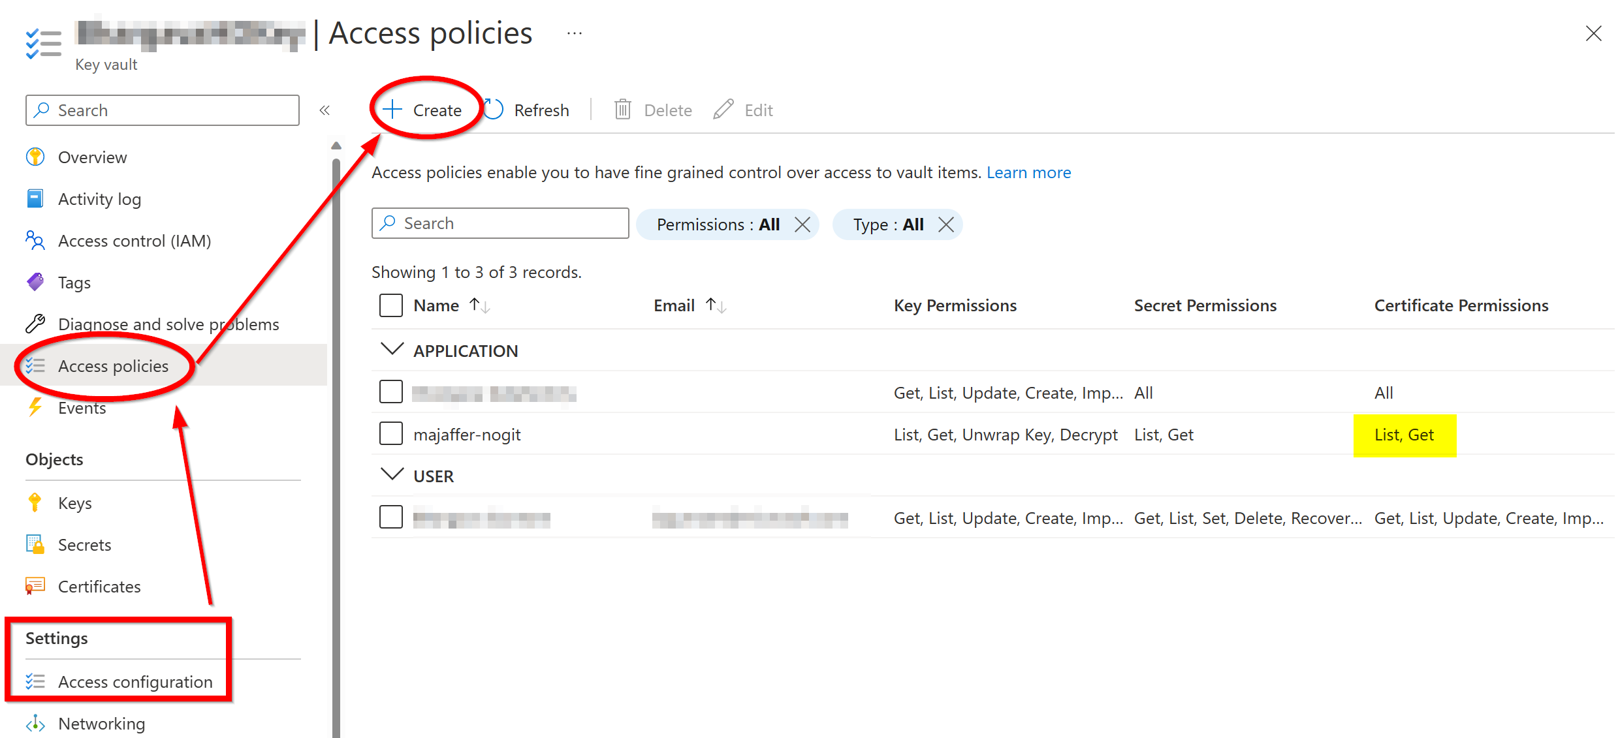Open the Learn more link

[x=1029, y=172]
